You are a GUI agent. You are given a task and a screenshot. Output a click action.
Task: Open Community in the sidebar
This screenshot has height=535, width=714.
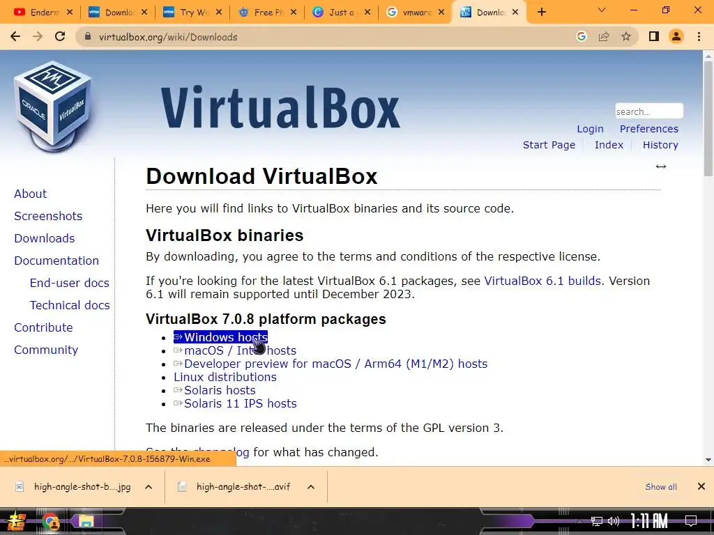[46, 350]
